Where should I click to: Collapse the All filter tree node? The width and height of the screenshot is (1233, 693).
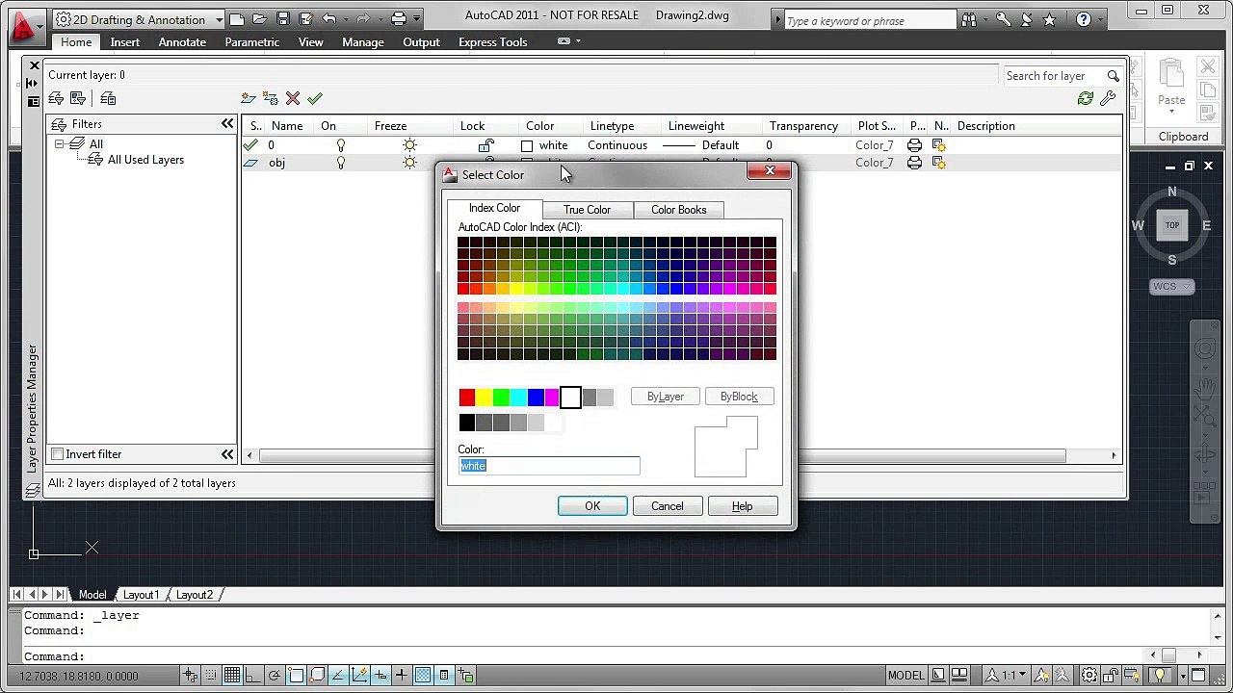coord(59,143)
